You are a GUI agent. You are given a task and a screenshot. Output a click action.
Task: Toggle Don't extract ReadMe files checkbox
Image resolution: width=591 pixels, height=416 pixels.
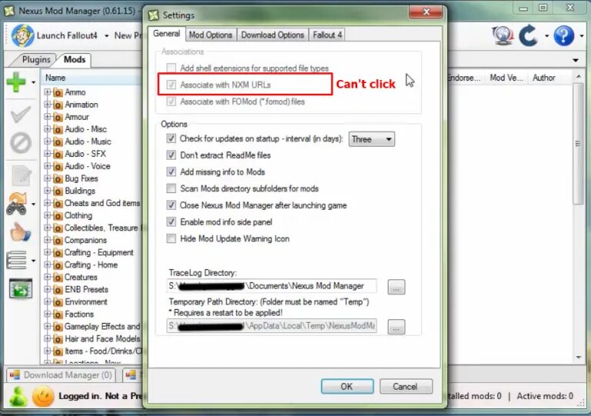pyautogui.click(x=171, y=155)
